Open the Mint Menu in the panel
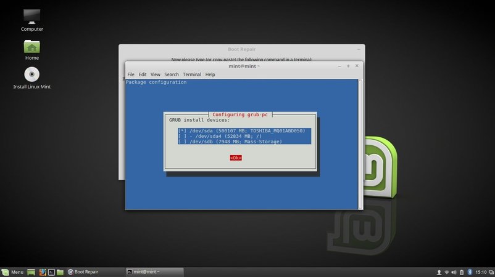The width and height of the screenshot is (495, 277). (12, 271)
